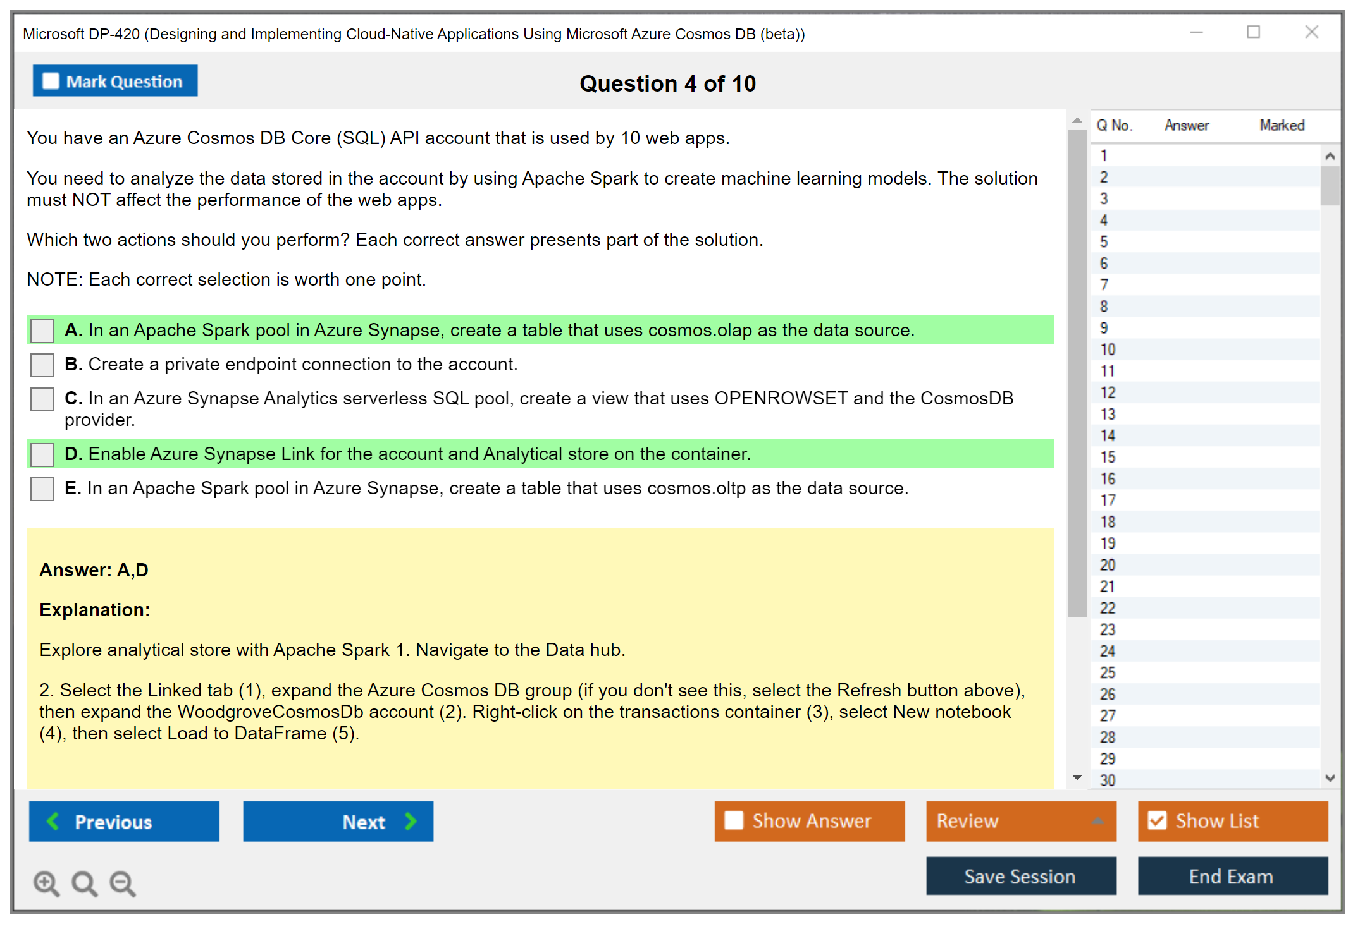Click the Save Session button
Viewport: 1360px width, 929px height.
click(1020, 876)
